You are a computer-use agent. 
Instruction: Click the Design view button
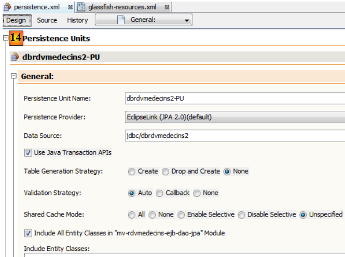[x=17, y=20]
